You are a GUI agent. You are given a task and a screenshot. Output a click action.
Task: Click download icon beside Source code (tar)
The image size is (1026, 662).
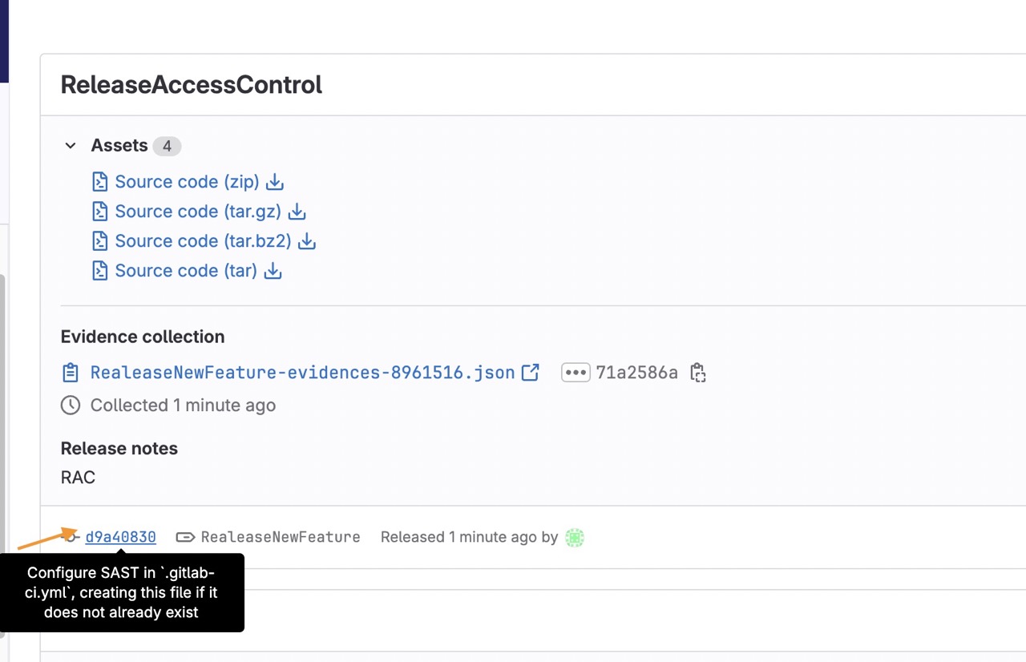(273, 271)
